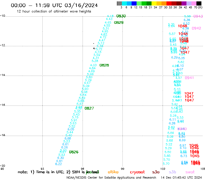Click the wave height value 6.52

click(x=186, y=24)
